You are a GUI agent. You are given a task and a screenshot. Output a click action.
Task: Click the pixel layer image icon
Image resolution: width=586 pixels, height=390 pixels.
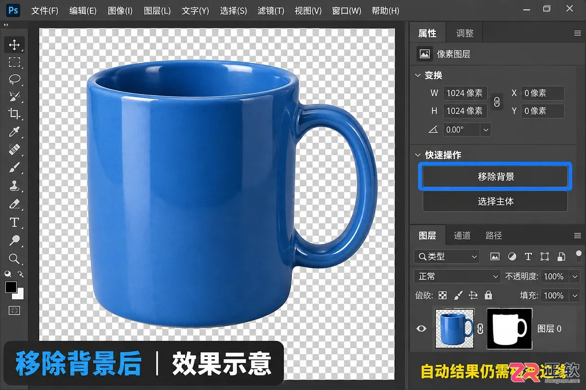[x=425, y=54]
